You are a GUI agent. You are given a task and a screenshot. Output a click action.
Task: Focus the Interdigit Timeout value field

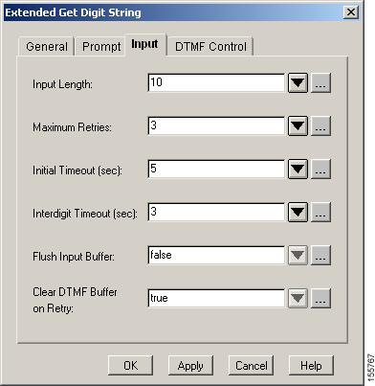tap(216, 212)
